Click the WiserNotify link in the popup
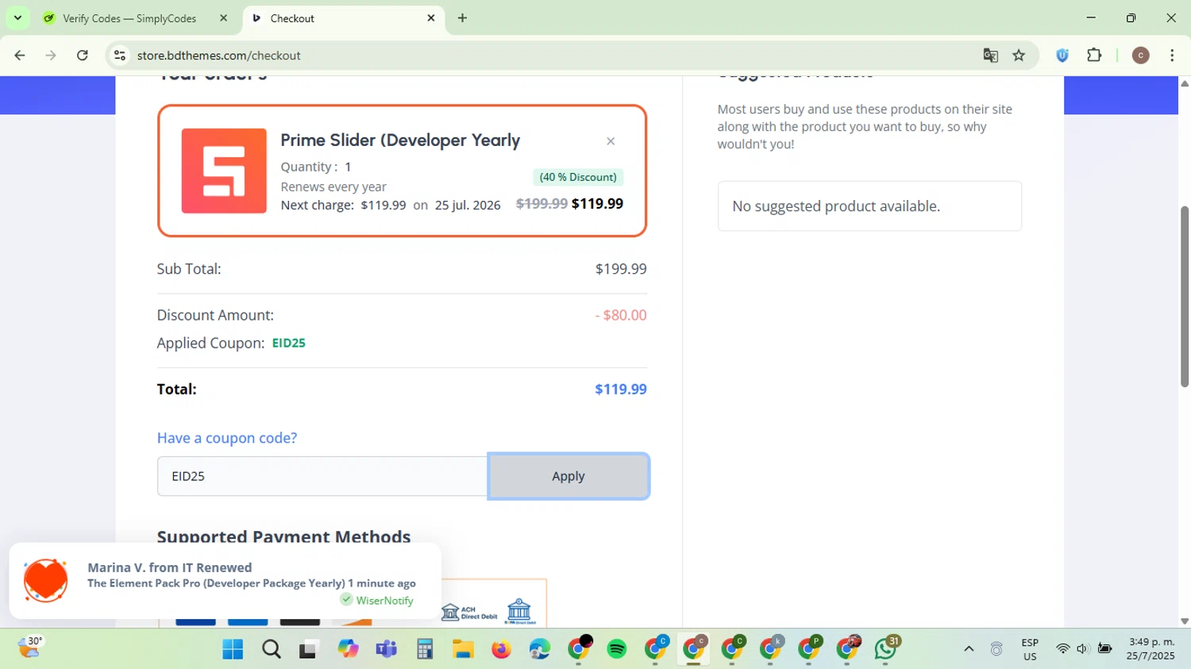Screen dimensions: 1191x669 point(384,601)
